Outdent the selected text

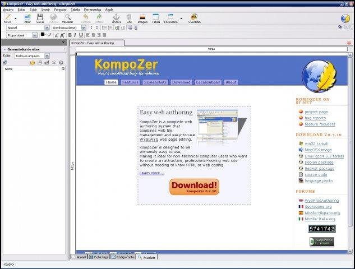pyautogui.click(x=123, y=27)
